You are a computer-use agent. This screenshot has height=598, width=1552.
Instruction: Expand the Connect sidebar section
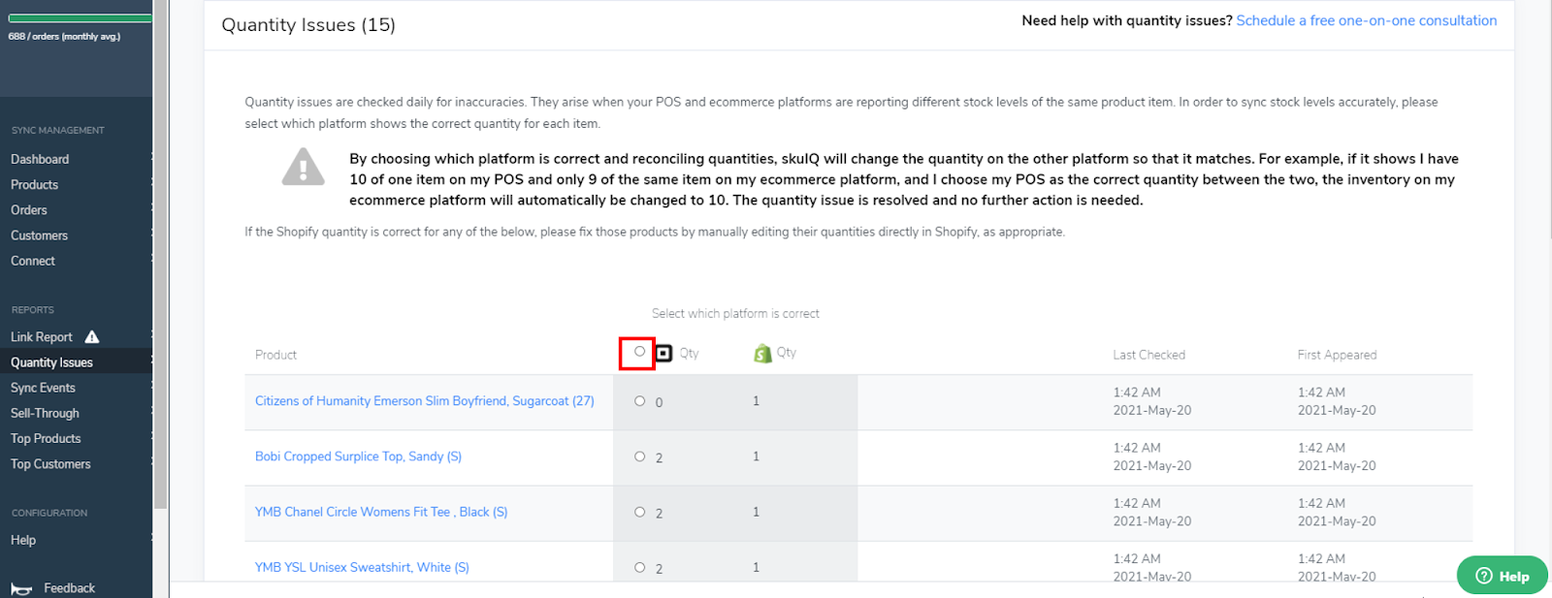33,261
